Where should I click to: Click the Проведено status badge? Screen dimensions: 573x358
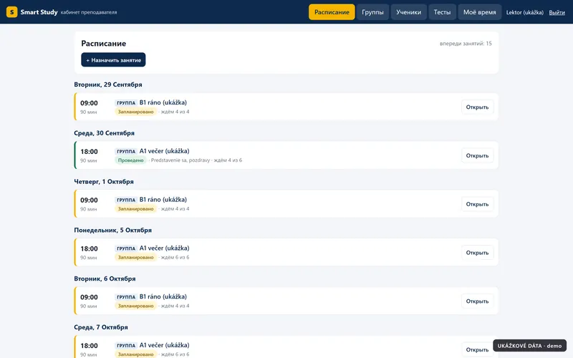[x=130, y=160]
